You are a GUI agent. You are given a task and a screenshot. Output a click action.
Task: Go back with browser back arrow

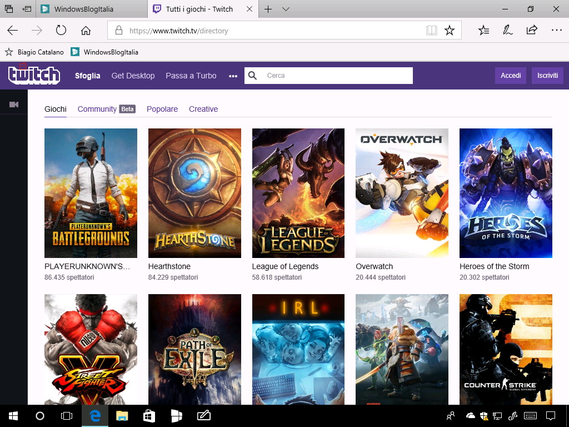pyautogui.click(x=13, y=31)
